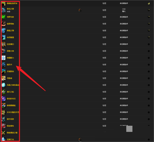Open the 驯兽大师 beast-face icon

pyautogui.click(x=4, y=51)
